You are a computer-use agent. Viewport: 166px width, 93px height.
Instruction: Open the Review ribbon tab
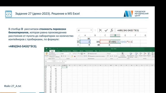pyautogui.click(x=89, y=51)
